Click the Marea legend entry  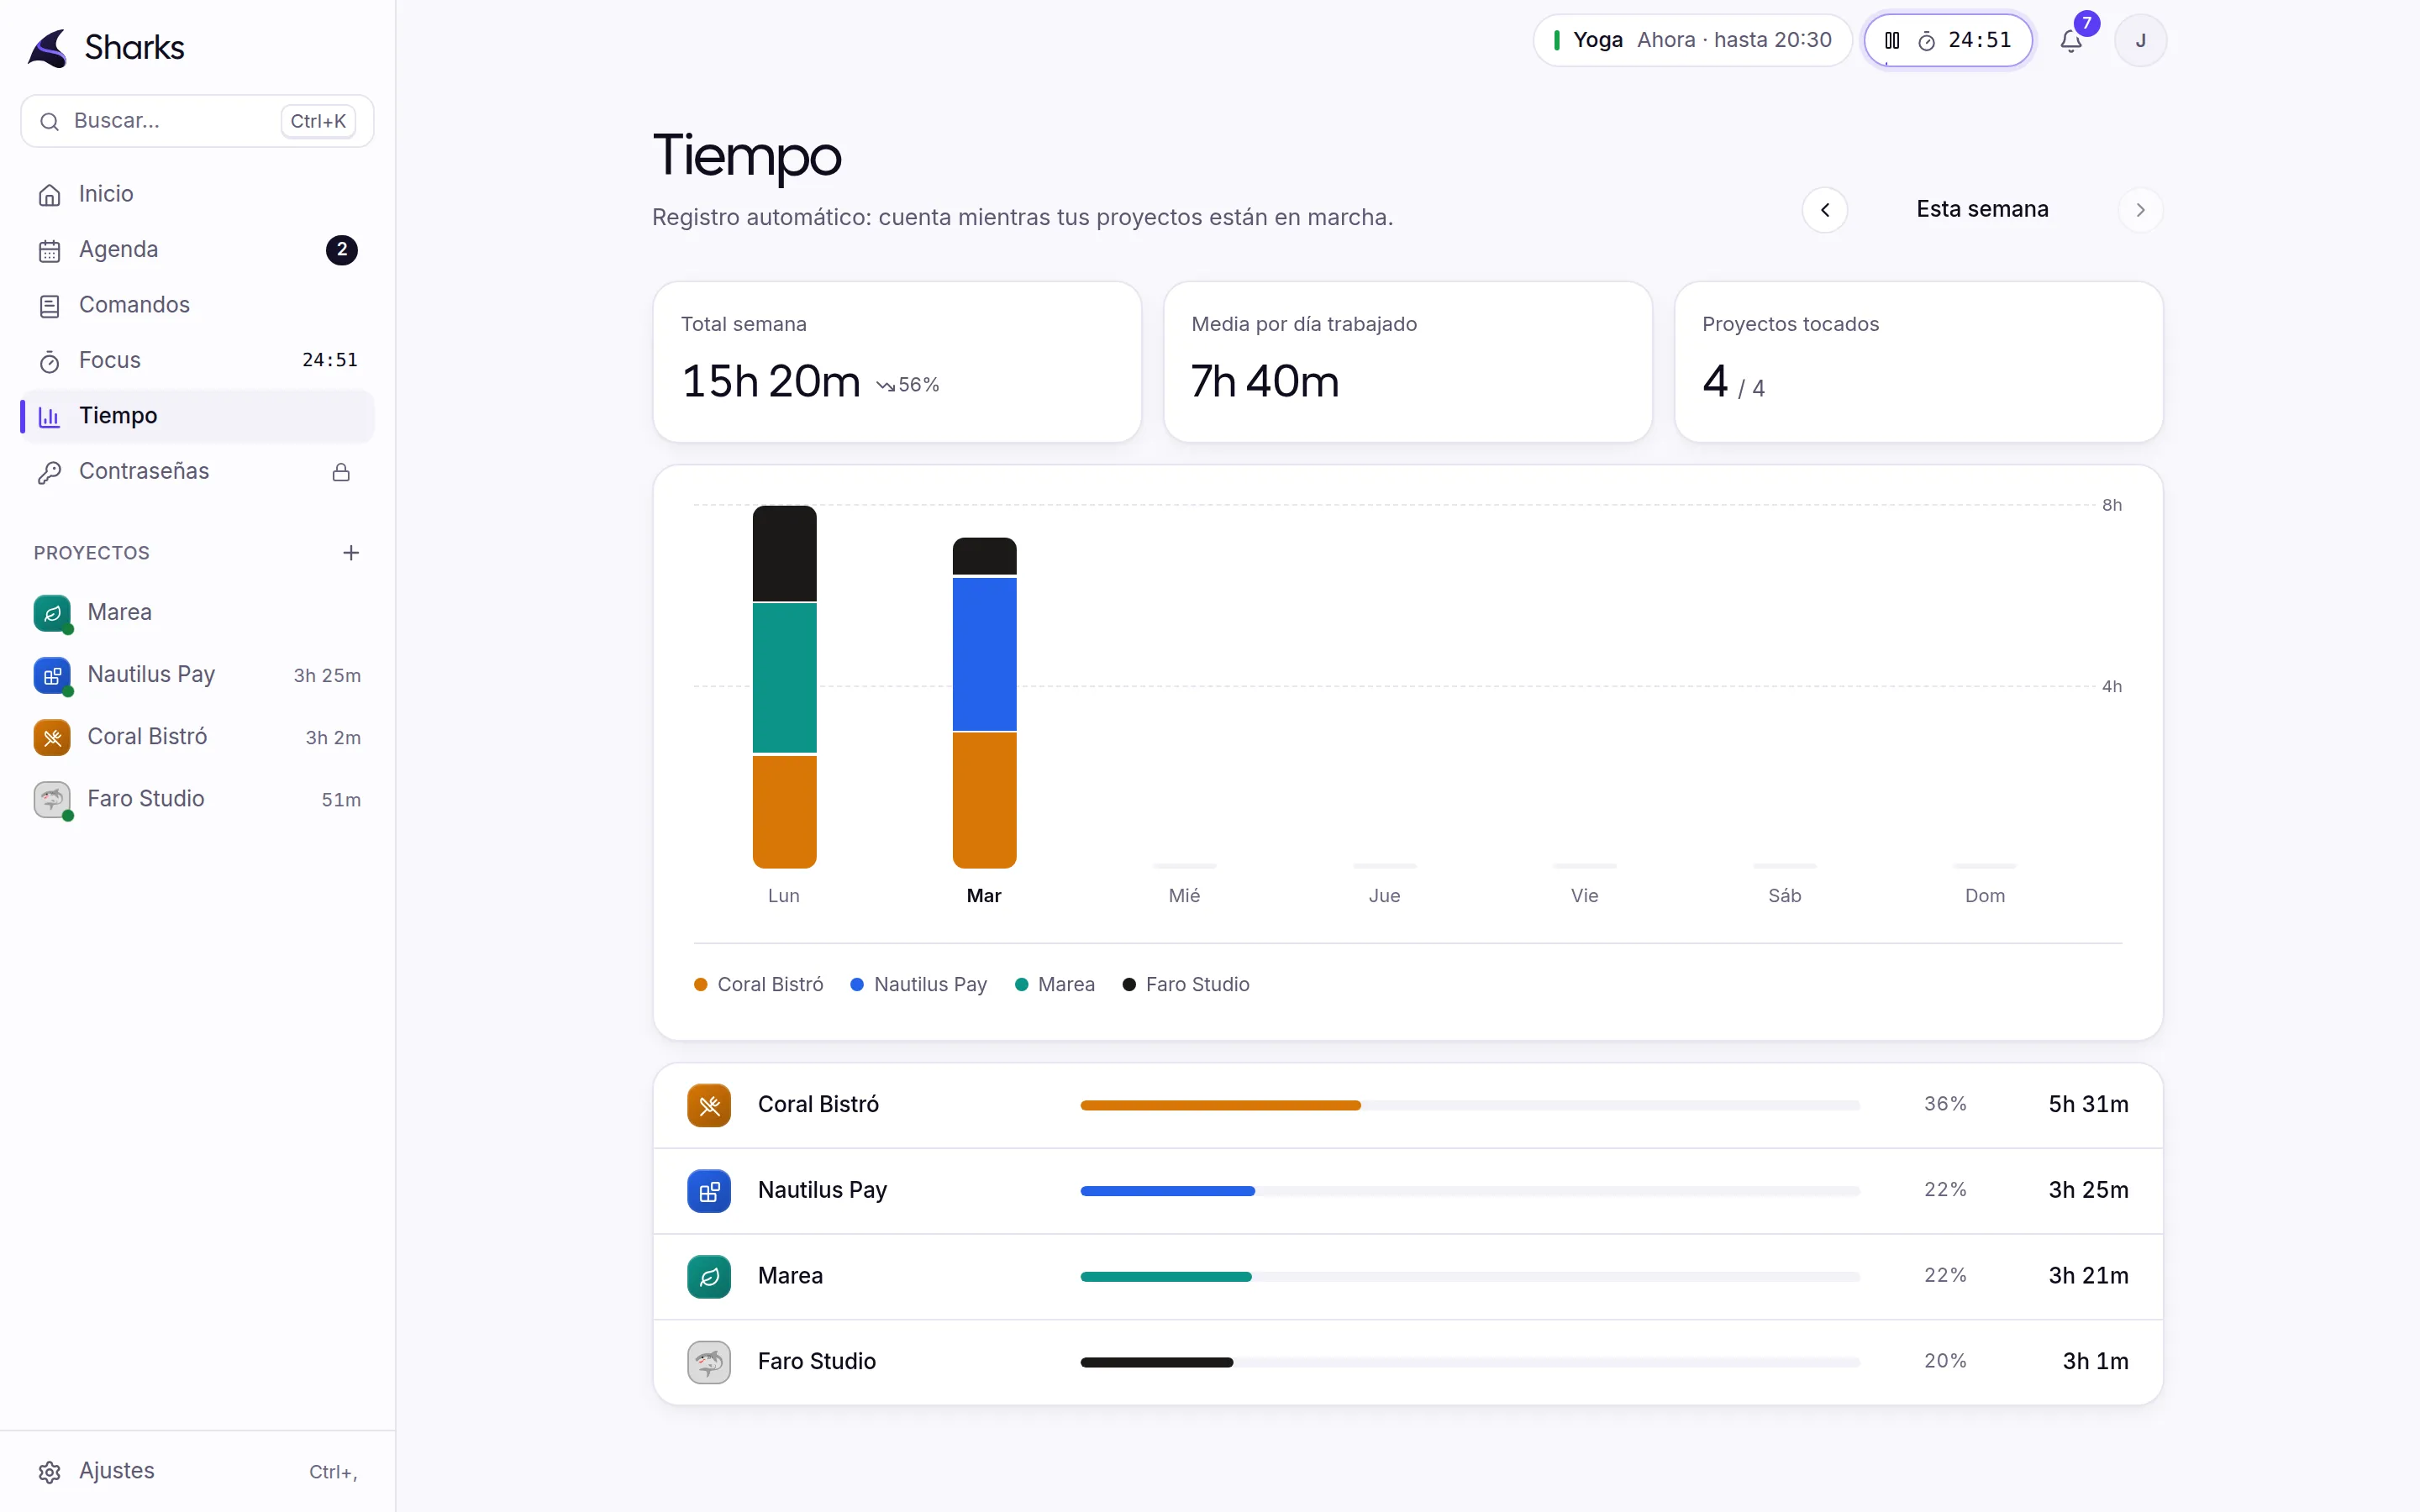pos(1055,985)
